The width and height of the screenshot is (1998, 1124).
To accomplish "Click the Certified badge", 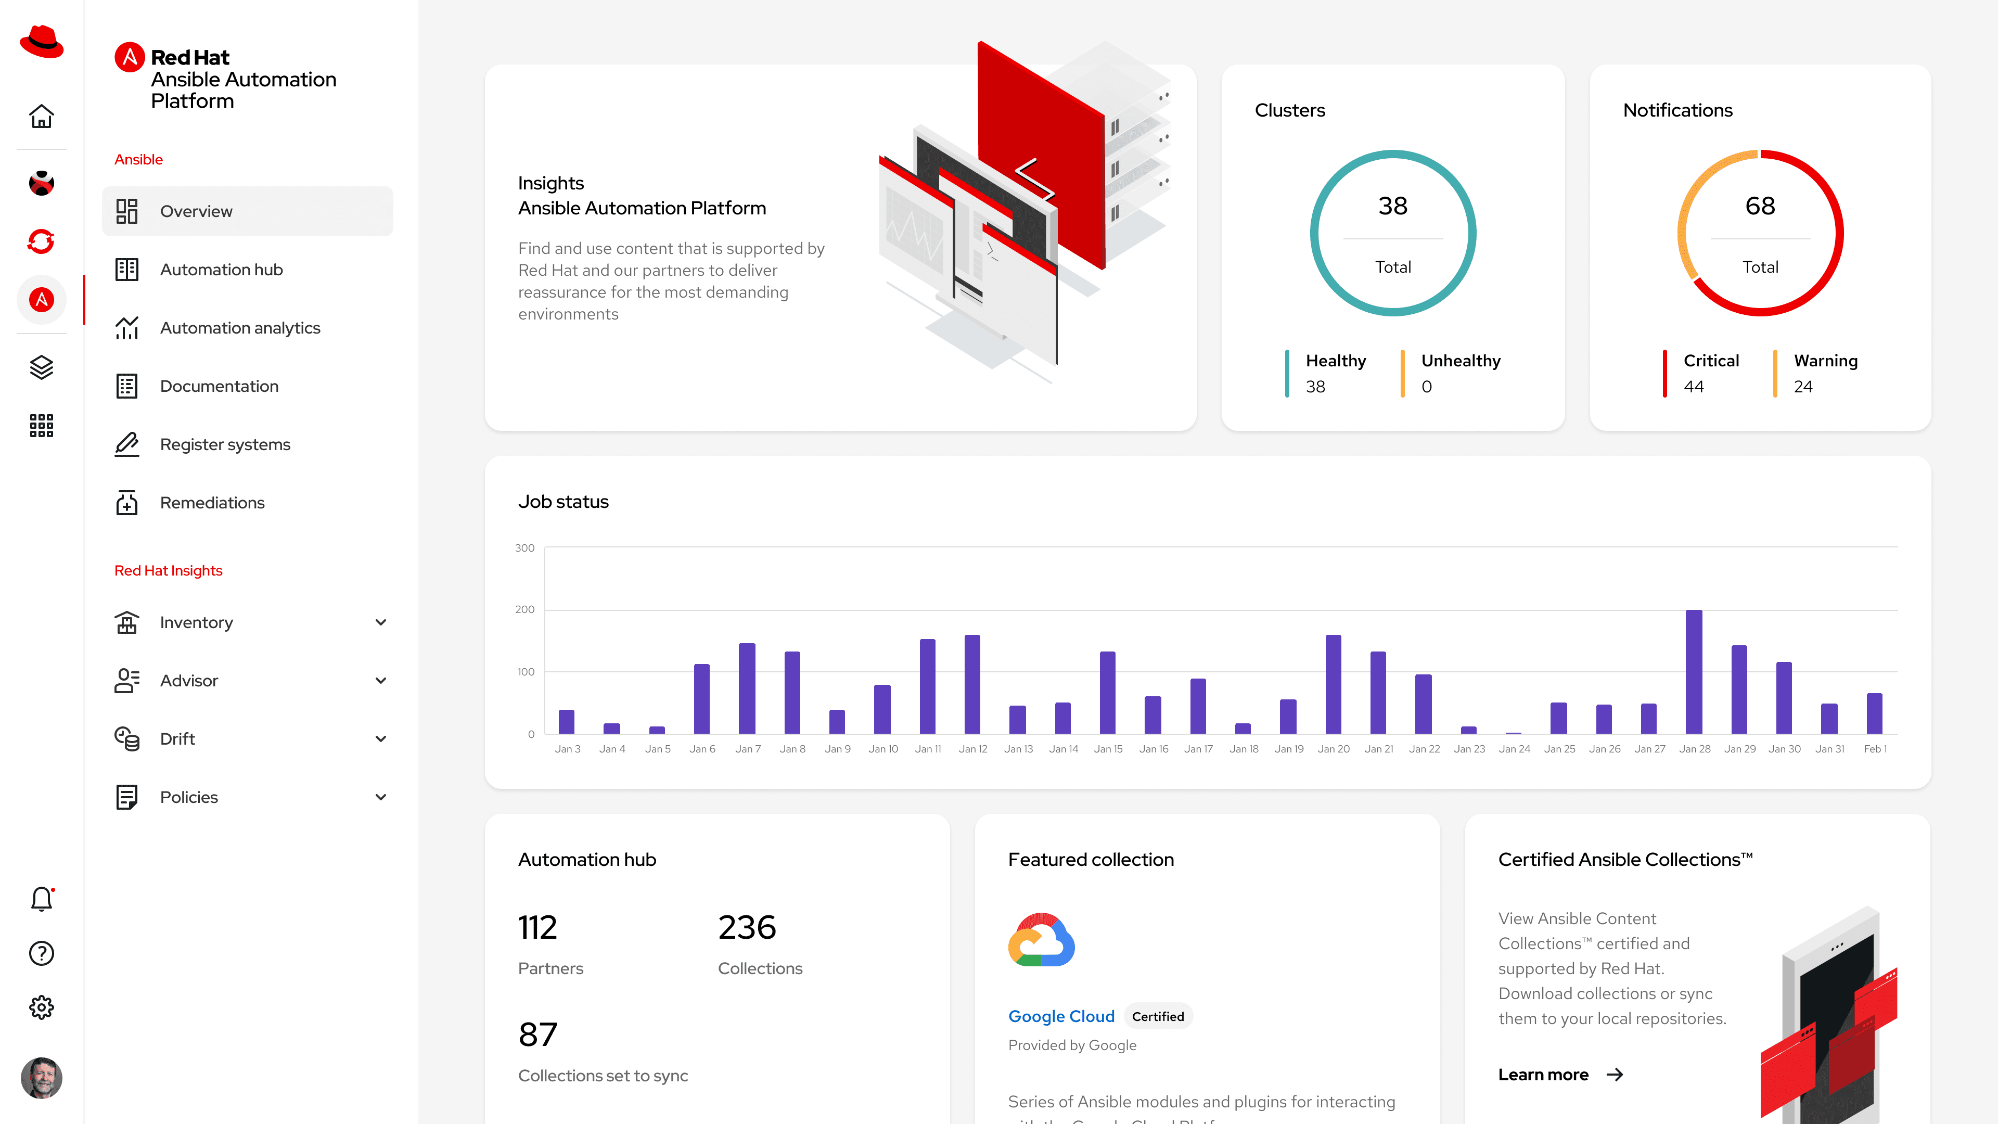I will click(1158, 1016).
